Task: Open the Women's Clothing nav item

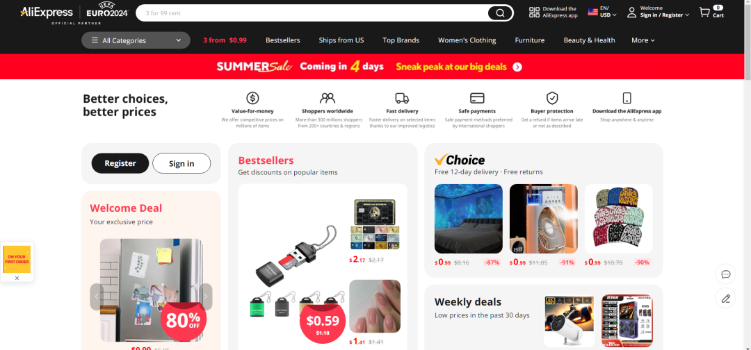Action: tap(467, 40)
